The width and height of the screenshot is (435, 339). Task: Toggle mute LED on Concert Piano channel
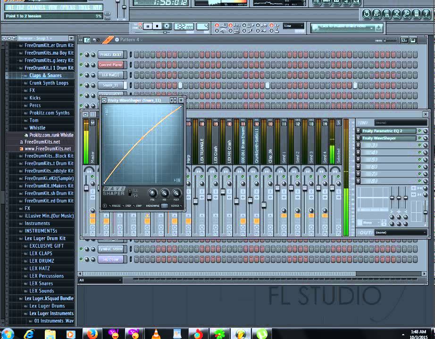pos(81,65)
